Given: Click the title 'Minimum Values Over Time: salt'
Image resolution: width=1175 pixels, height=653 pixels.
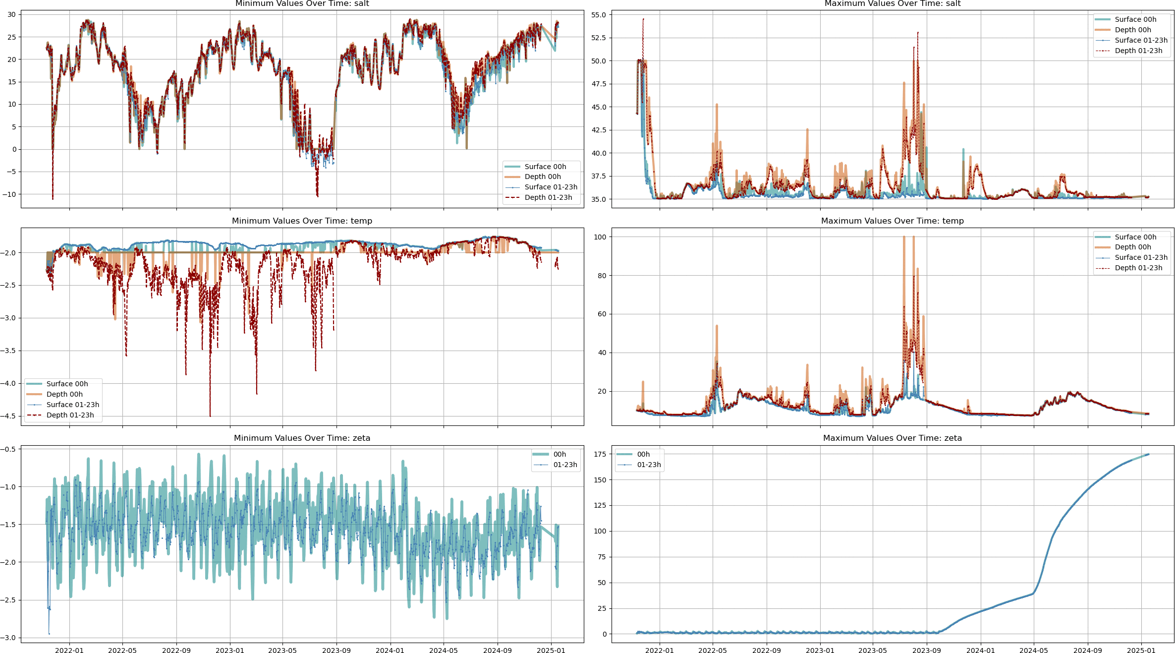Looking at the screenshot, I should [x=302, y=3].
